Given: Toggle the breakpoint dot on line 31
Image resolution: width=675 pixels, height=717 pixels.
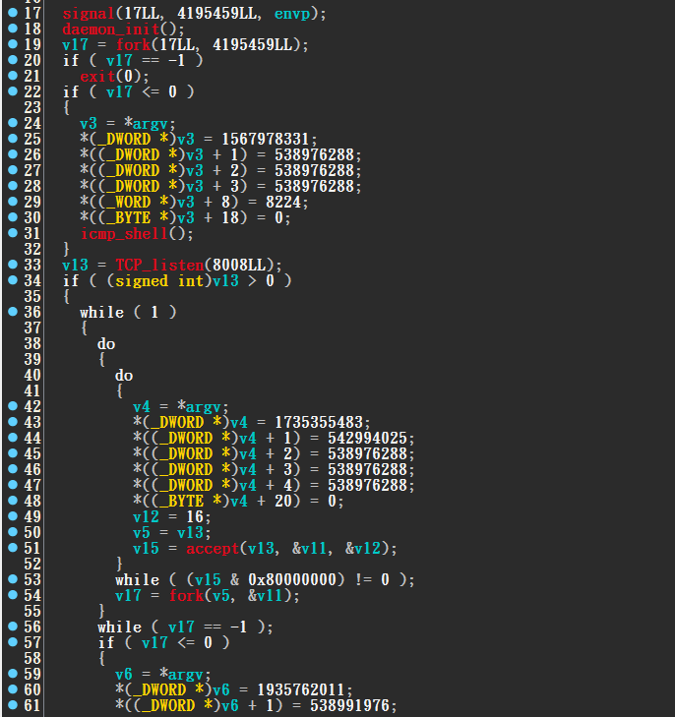Looking at the screenshot, I should coord(13,233).
